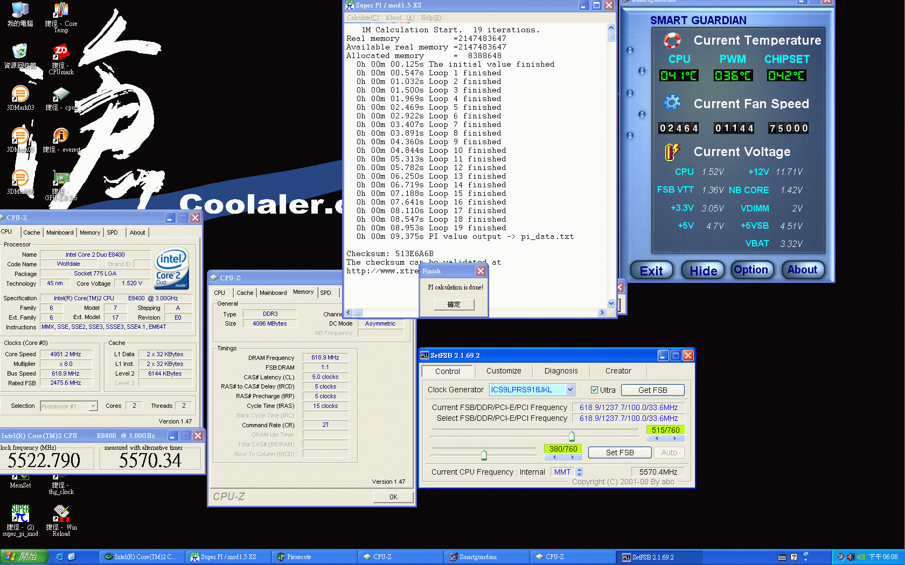Click the Smart Guardian fan speed icon

point(672,103)
